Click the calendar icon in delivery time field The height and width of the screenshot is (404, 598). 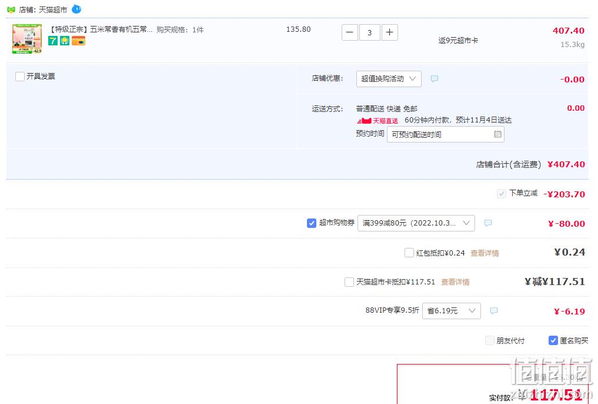click(x=497, y=134)
